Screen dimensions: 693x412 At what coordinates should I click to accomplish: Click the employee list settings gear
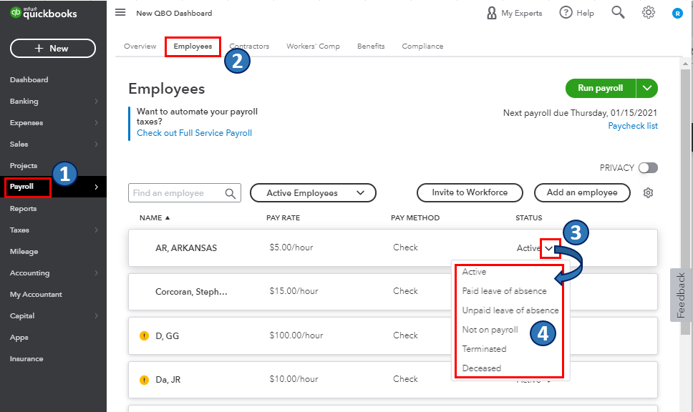tap(649, 193)
